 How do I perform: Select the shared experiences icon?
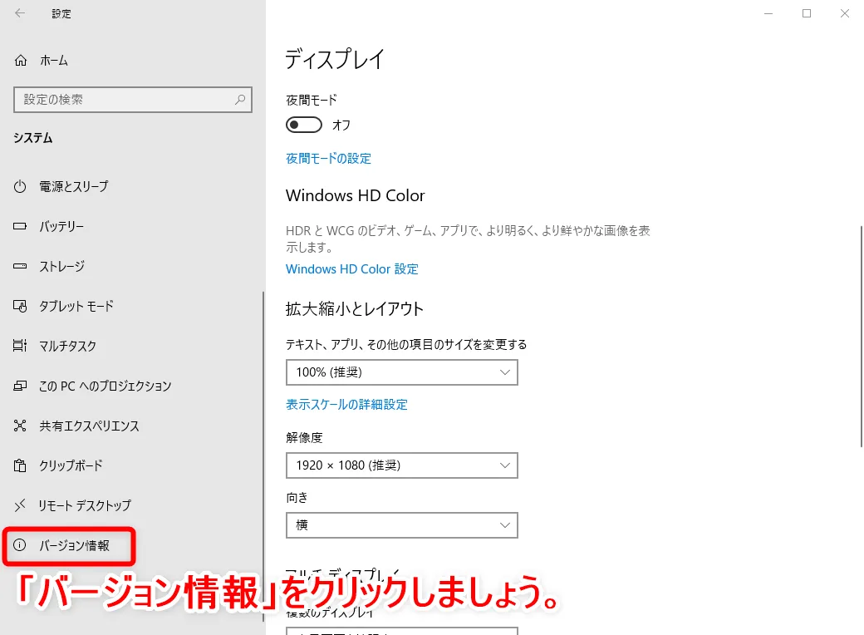(20, 426)
